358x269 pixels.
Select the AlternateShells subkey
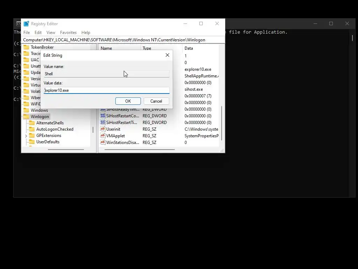[50, 123]
